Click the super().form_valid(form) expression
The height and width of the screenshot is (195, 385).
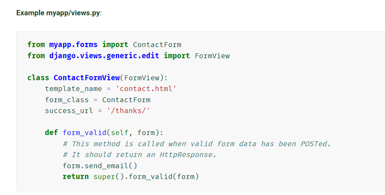(146, 177)
